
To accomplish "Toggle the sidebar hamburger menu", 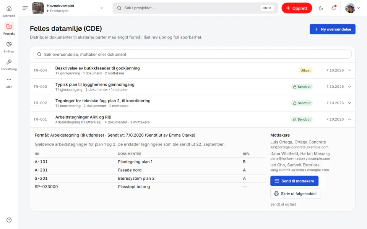I will 25,8.
